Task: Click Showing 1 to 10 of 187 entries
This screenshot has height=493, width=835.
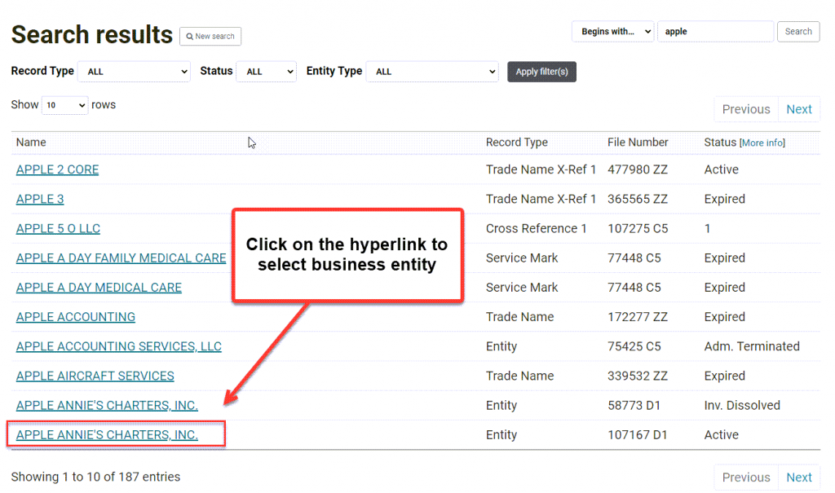Action: coord(96,477)
